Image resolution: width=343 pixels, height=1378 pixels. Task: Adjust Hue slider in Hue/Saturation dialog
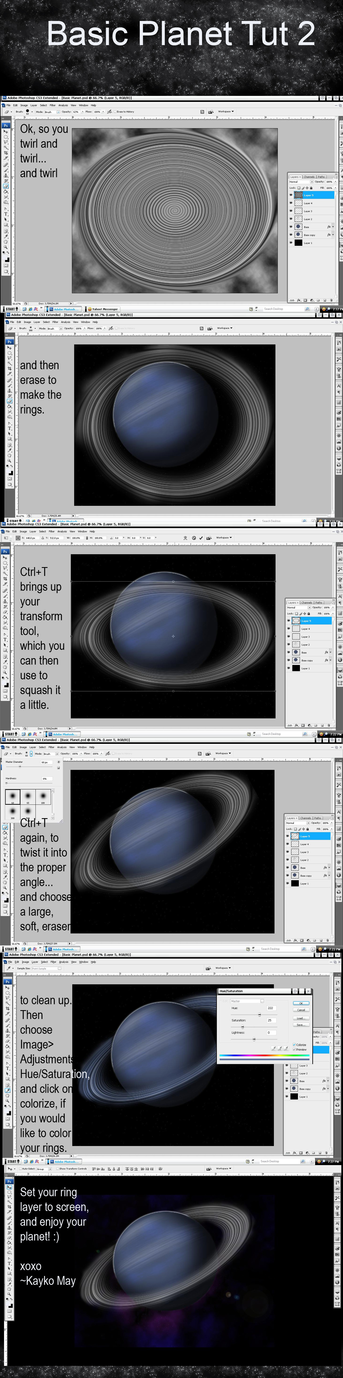tap(260, 1015)
